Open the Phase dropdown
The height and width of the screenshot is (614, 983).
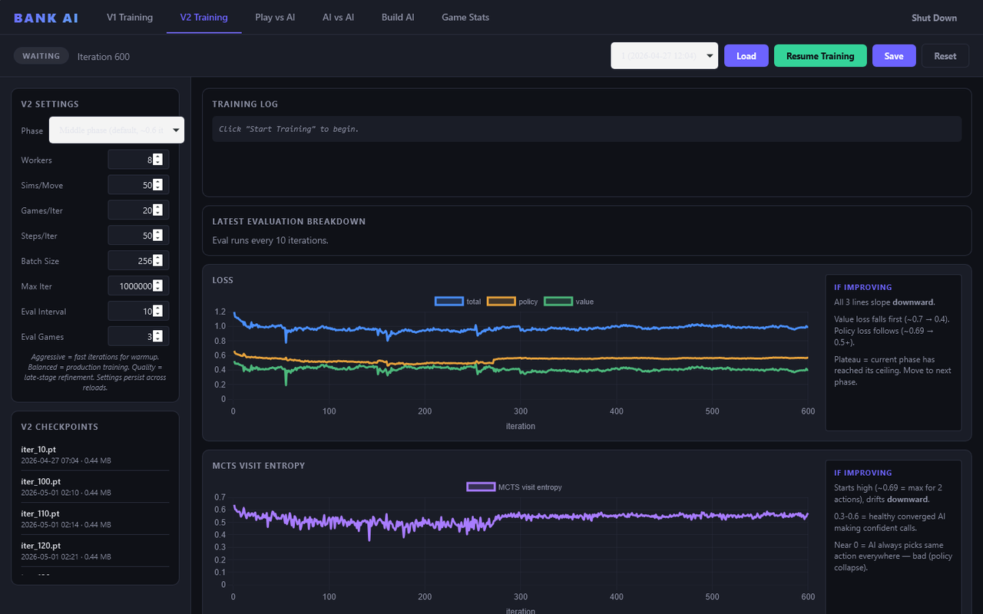point(117,130)
